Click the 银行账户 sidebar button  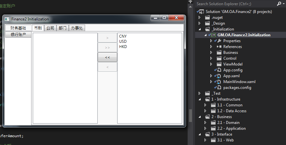(19, 35)
